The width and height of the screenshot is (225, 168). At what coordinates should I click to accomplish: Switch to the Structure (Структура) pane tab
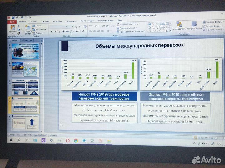pyautogui.click(x=27, y=40)
